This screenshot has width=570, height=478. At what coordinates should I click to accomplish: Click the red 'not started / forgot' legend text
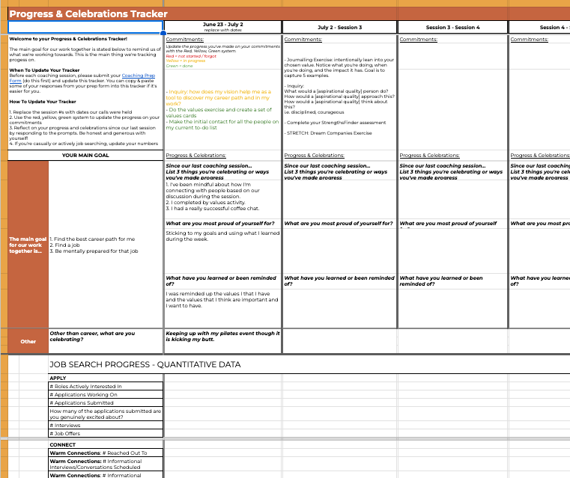tap(191, 56)
